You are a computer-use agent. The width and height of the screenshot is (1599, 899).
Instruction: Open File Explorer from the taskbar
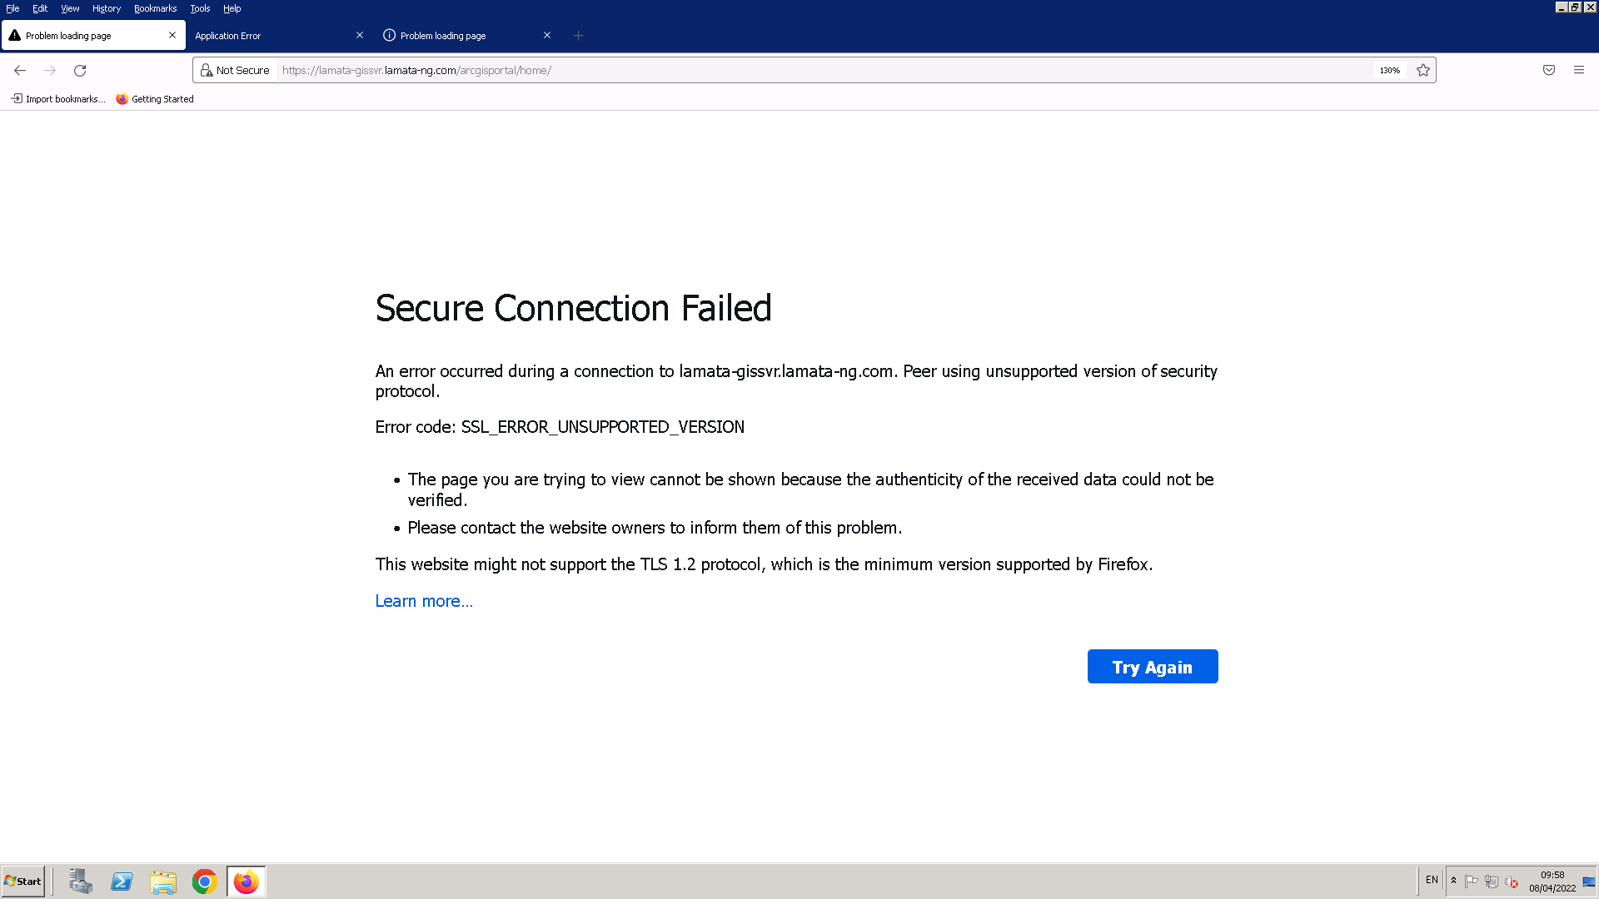163,881
